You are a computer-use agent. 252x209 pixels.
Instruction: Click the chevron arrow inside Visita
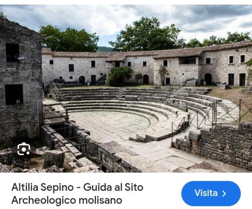click(224, 193)
